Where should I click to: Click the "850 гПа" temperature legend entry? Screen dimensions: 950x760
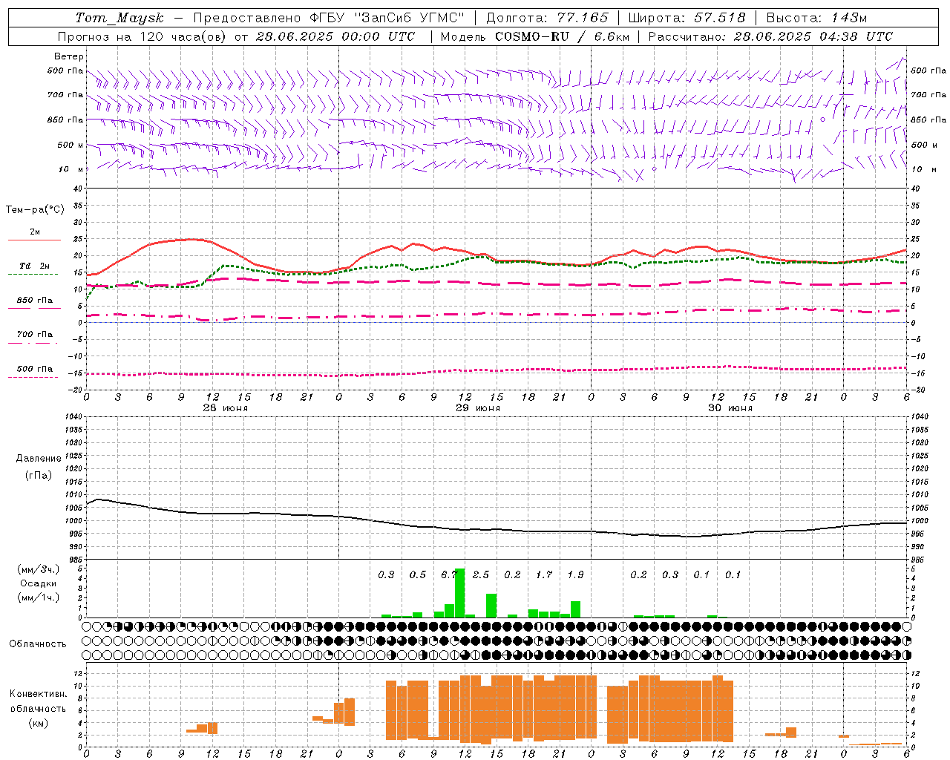pos(35,301)
